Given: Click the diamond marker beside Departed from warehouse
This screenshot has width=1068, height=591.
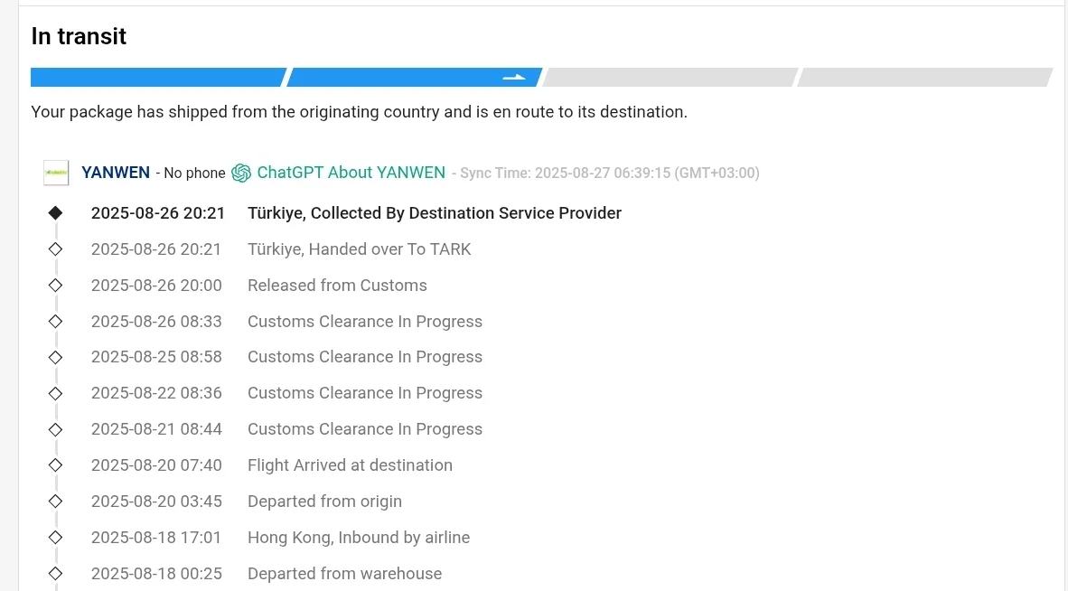Looking at the screenshot, I should (x=55, y=574).
